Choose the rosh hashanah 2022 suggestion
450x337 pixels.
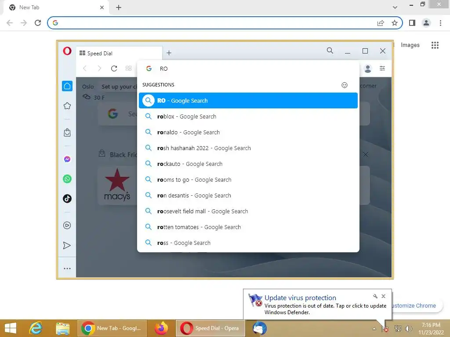click(248, 148)
